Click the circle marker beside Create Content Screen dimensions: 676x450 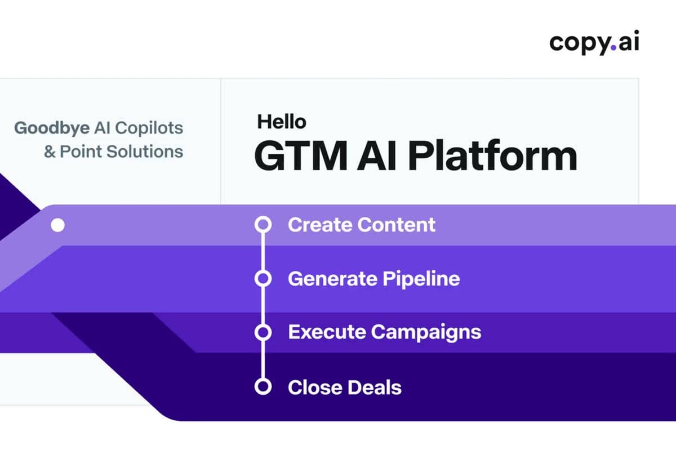[263, 225]
